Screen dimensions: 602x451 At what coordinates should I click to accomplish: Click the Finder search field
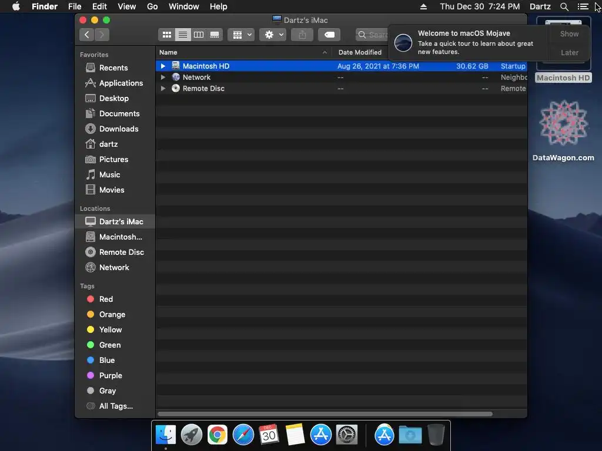[x=372, y=35]
